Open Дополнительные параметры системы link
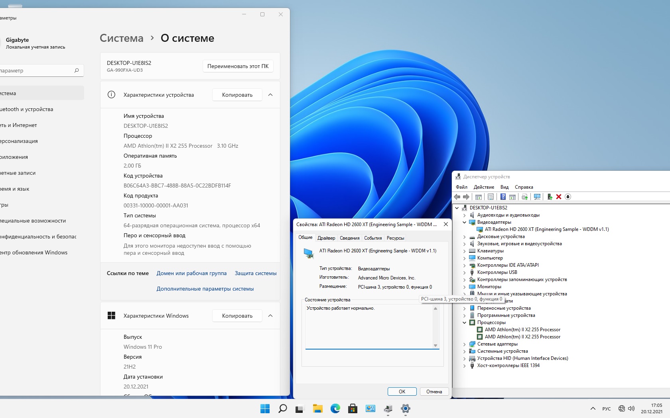670x418 pixels. point(205,289)
